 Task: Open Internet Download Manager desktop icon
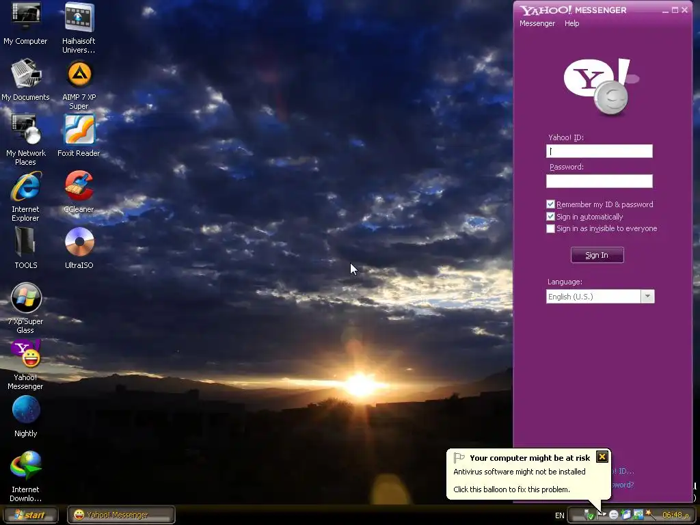click(25, 476)
